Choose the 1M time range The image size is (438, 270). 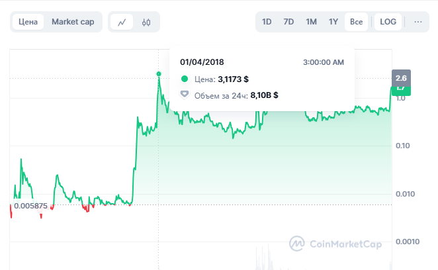pyautogui.click(x=311, y=22)
